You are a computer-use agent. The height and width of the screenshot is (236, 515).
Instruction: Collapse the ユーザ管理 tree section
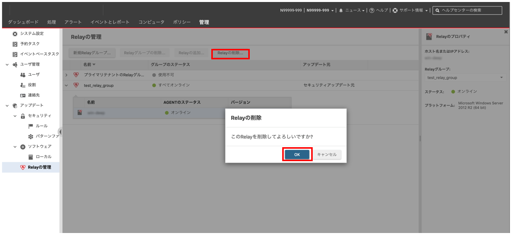(7, 65)
